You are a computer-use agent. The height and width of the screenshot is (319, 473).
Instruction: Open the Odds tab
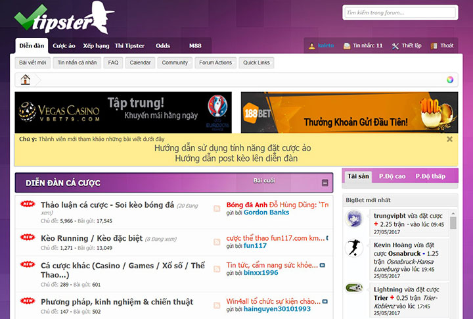tap(163, 46)
